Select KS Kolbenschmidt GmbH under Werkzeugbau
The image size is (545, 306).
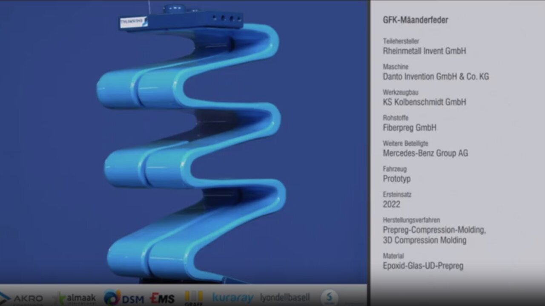pos(424,102)
